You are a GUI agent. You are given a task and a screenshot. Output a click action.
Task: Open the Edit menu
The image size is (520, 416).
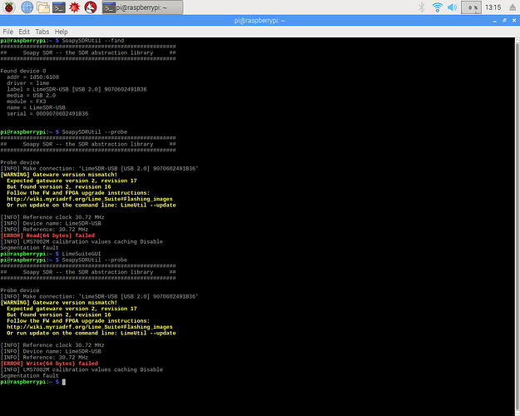pos(24,32)
